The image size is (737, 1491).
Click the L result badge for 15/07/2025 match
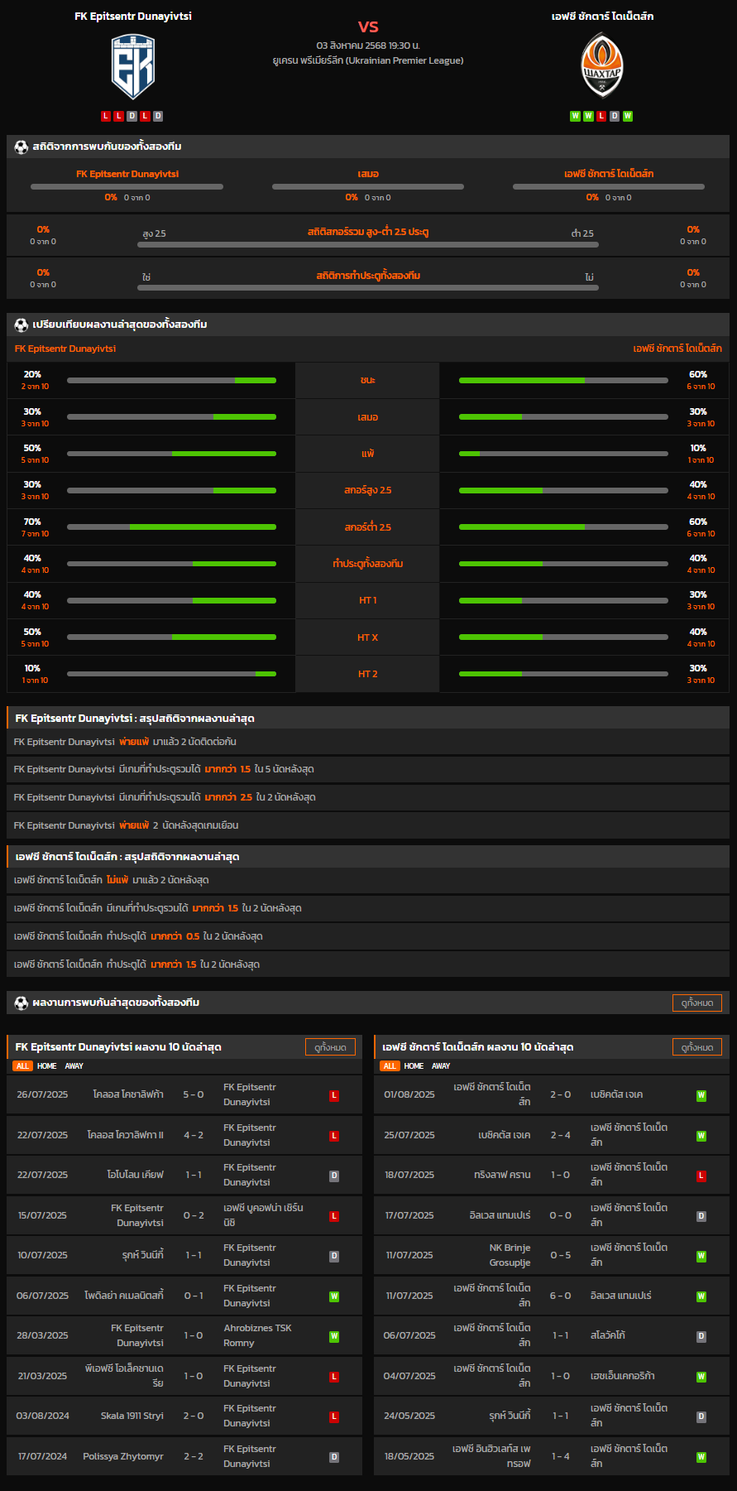[334, 1216]
